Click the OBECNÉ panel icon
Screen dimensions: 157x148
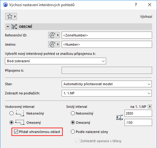coord(14,27)
